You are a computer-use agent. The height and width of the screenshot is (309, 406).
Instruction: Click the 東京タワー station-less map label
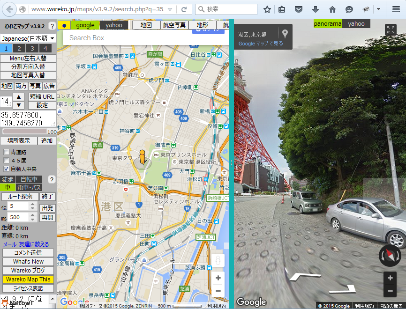(125, 158)
